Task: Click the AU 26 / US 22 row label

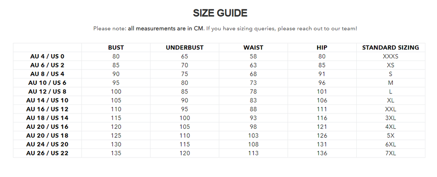Action: [47, 153]
